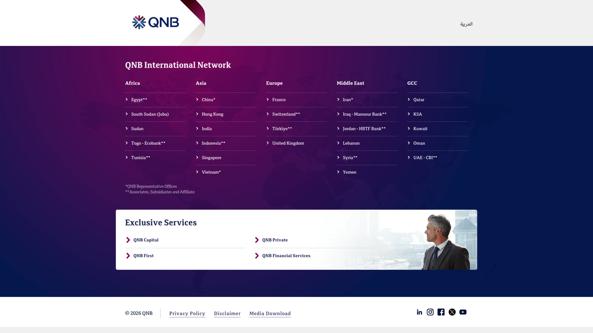
Task: Click the QNB logo in the header
Action: (155, 22)
